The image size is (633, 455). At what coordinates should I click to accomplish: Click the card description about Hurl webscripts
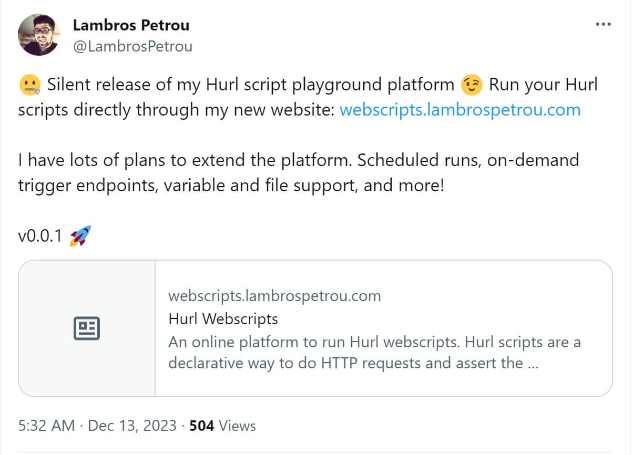click(374, 353)
